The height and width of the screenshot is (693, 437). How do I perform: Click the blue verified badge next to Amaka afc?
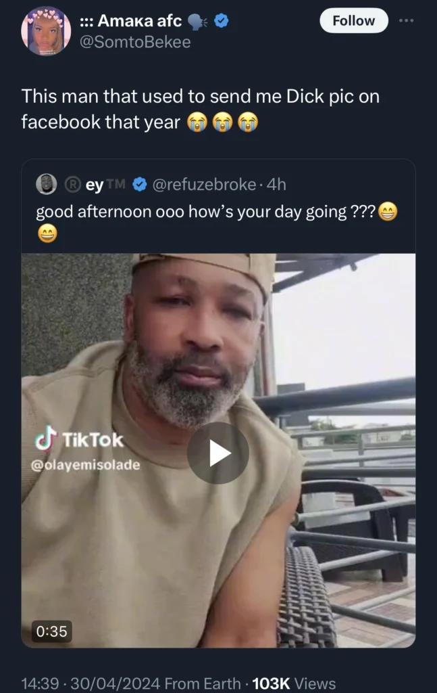220,20
